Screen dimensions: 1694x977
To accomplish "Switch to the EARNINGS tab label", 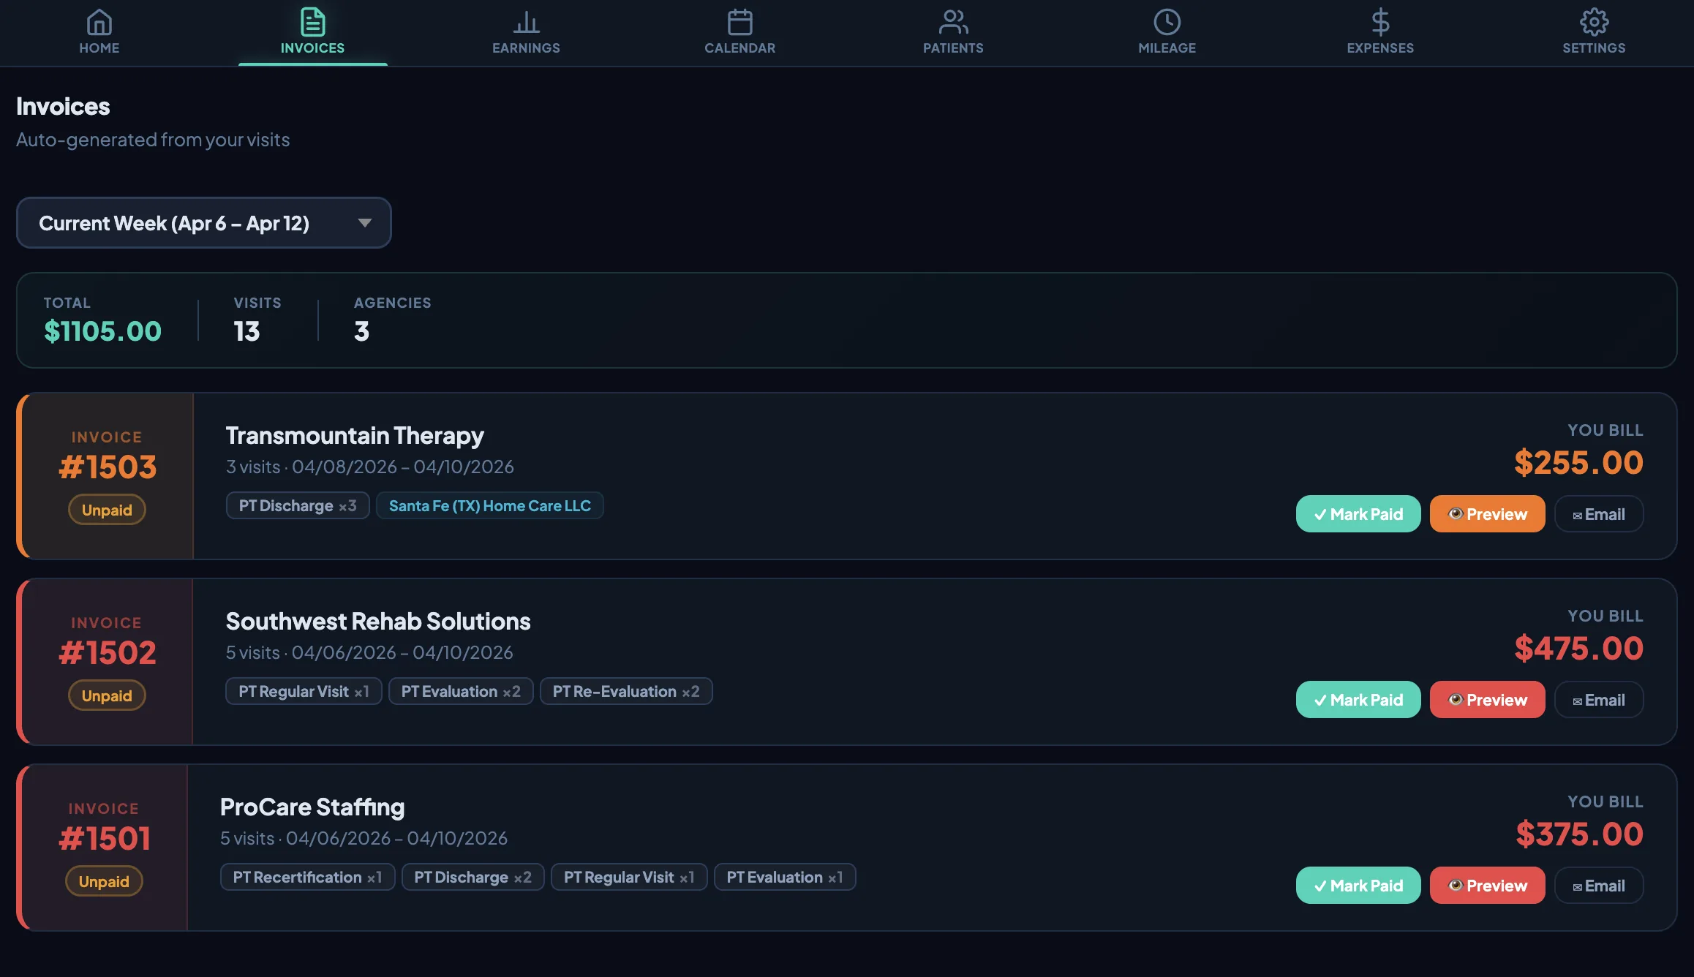I will point(526,48).
